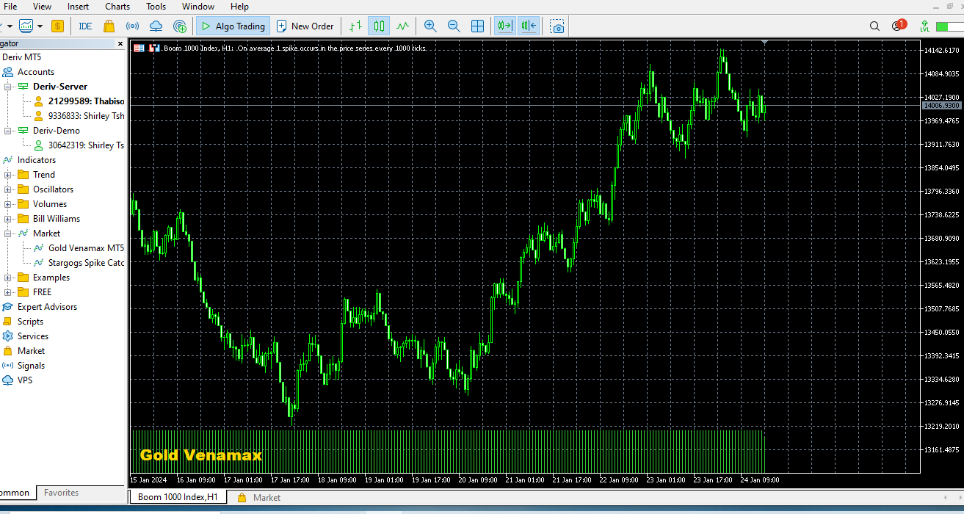Viewport: 964px width, 514px height.
Task: Take a chart screenshot with camera icon
Action: 558,26
